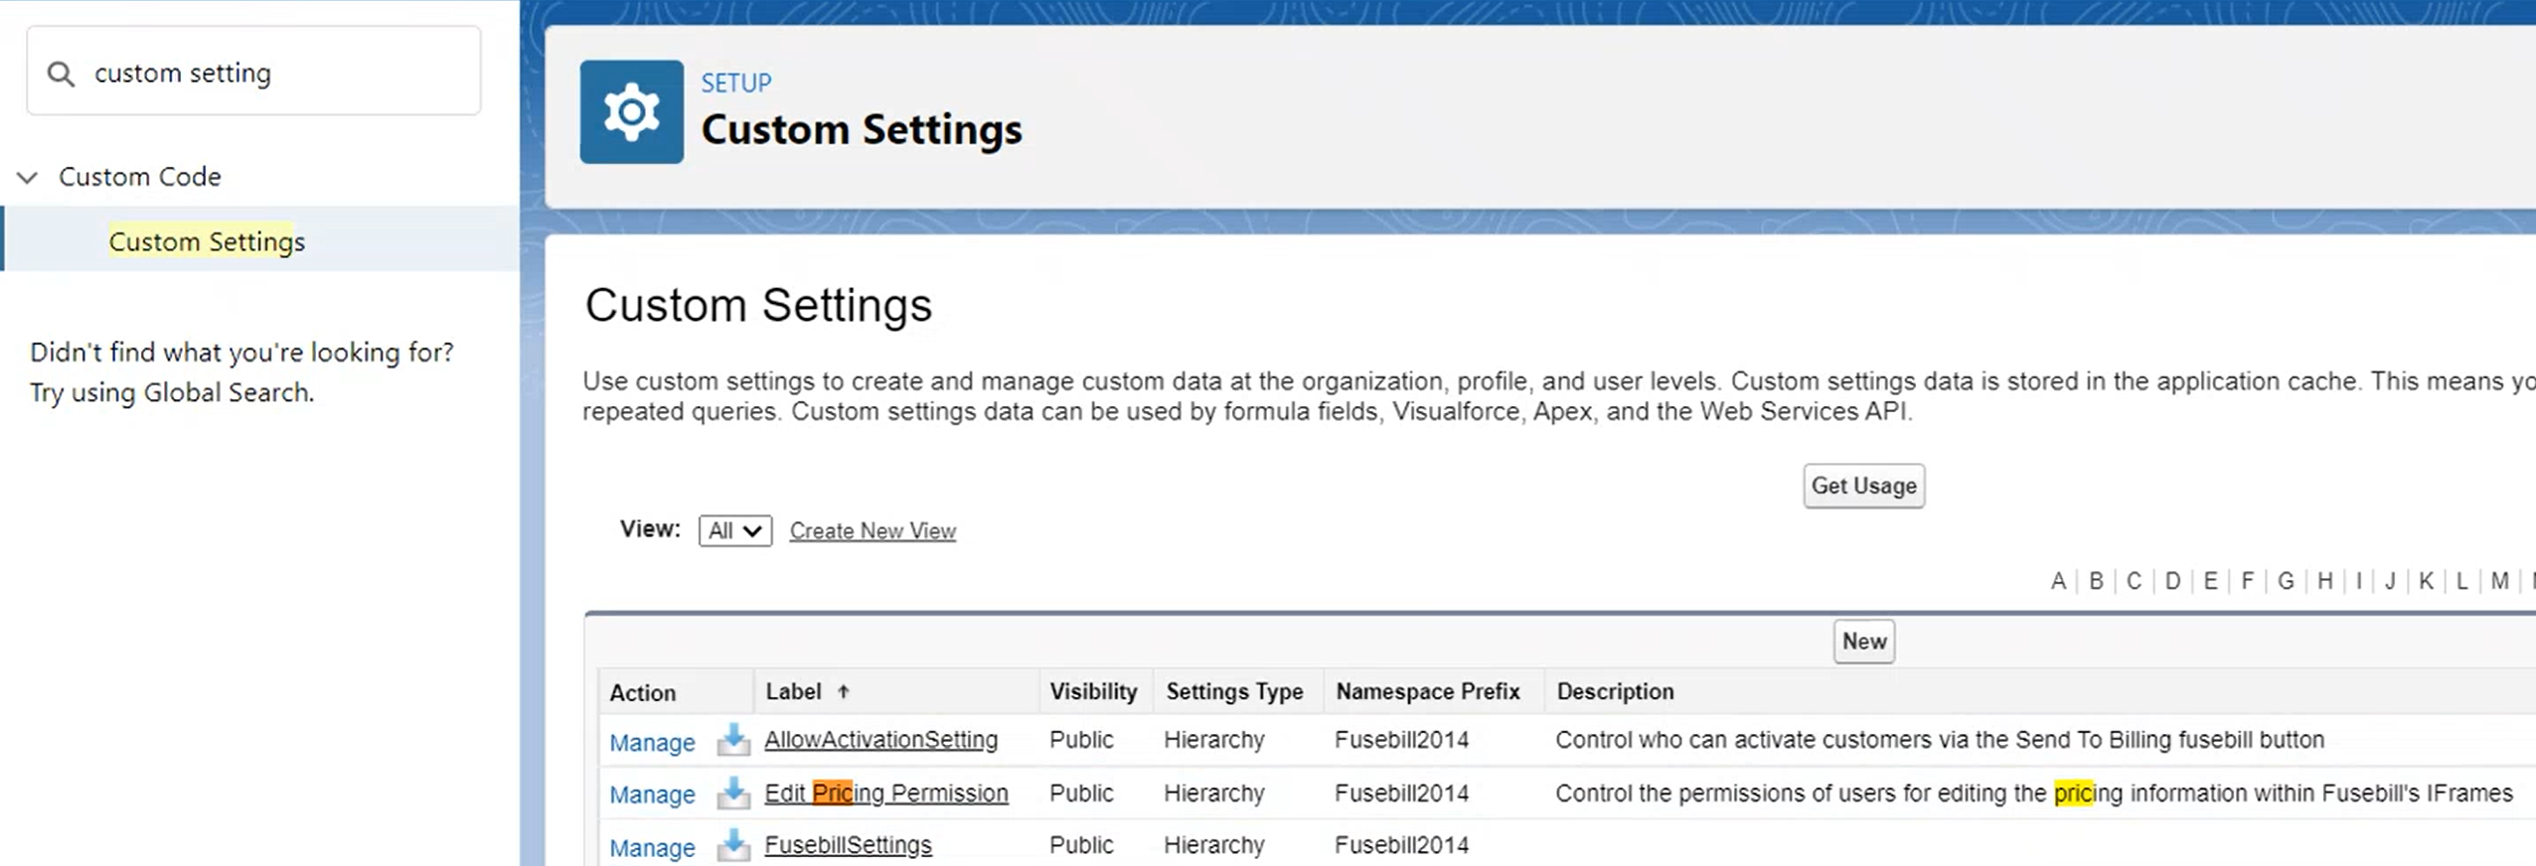The width and height of the screenshot is (2536, 866).
Task: Filter list by letter E
Action: tap(2210, 581)
